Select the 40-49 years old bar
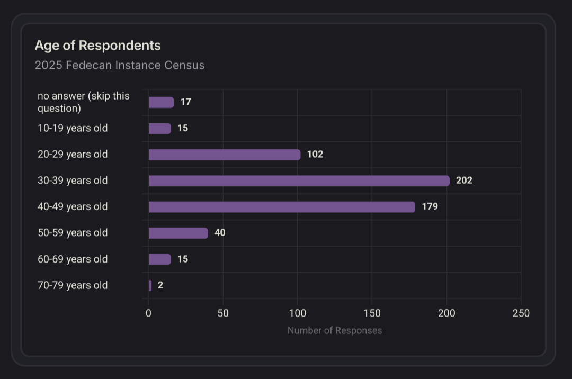This screenshot has height=379, width=572. point(282,207)
